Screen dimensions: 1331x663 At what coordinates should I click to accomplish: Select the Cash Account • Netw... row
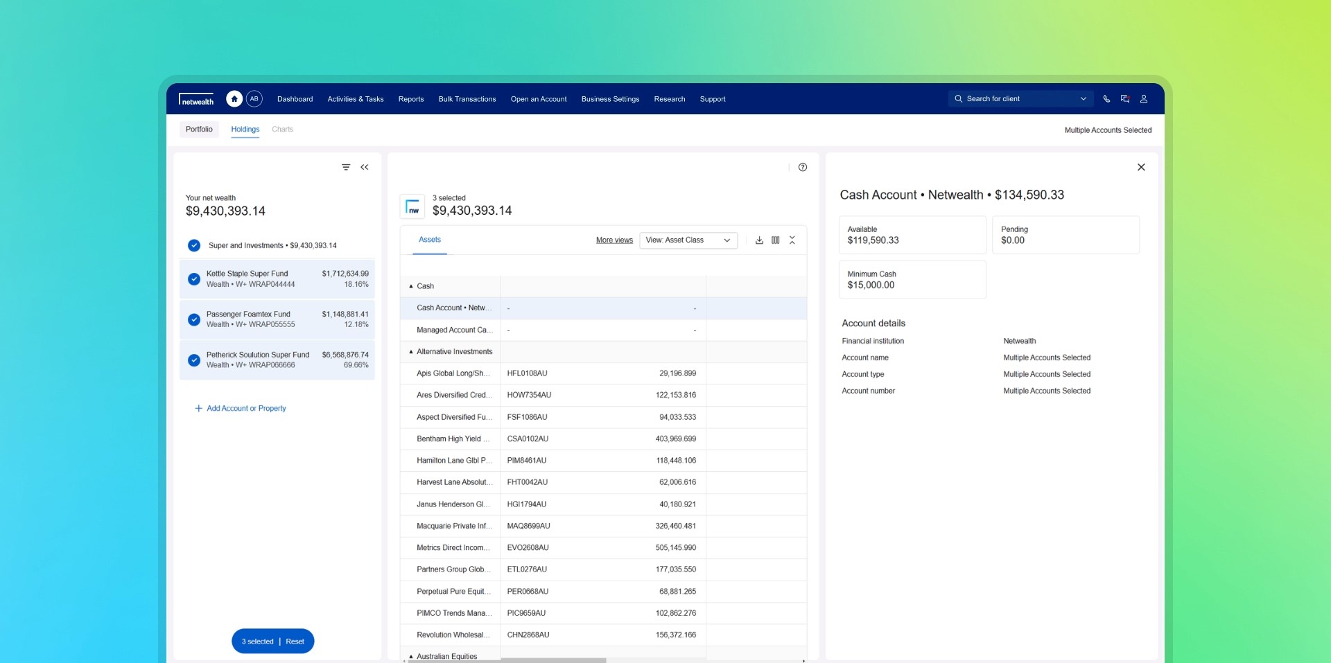[603, 308]
